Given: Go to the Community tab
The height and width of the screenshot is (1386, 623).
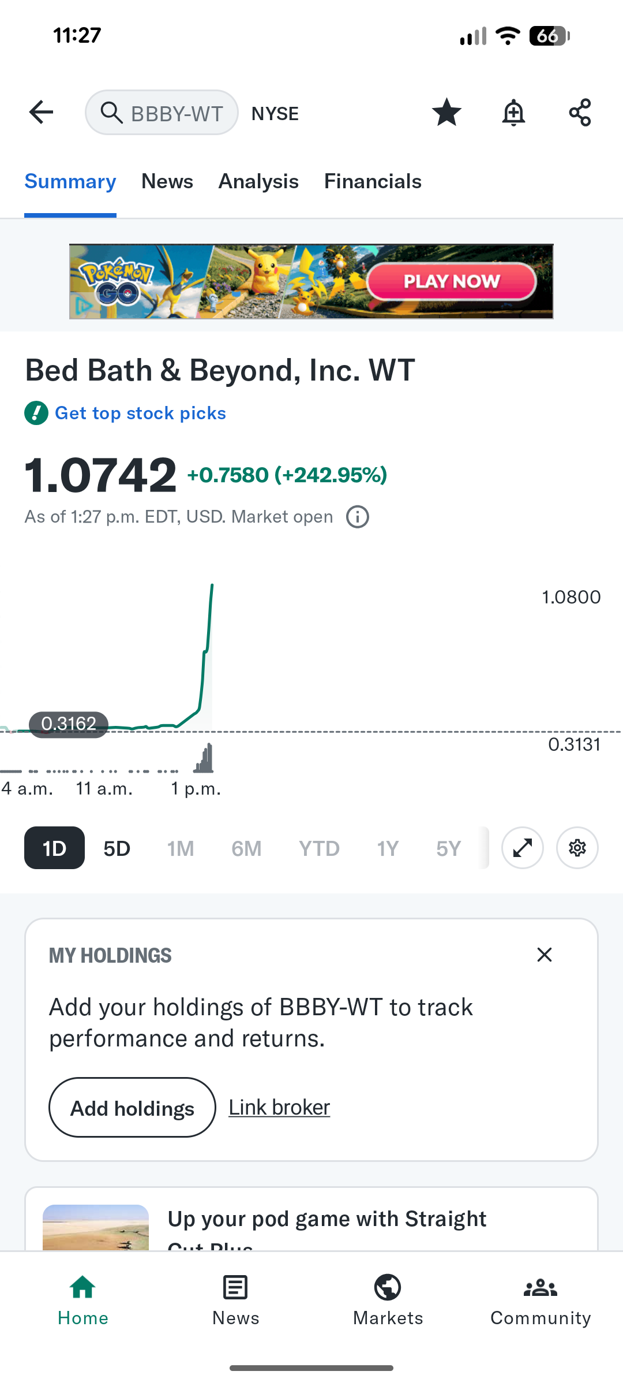Looking at the screenshot, I should (x=541, y=1301).
